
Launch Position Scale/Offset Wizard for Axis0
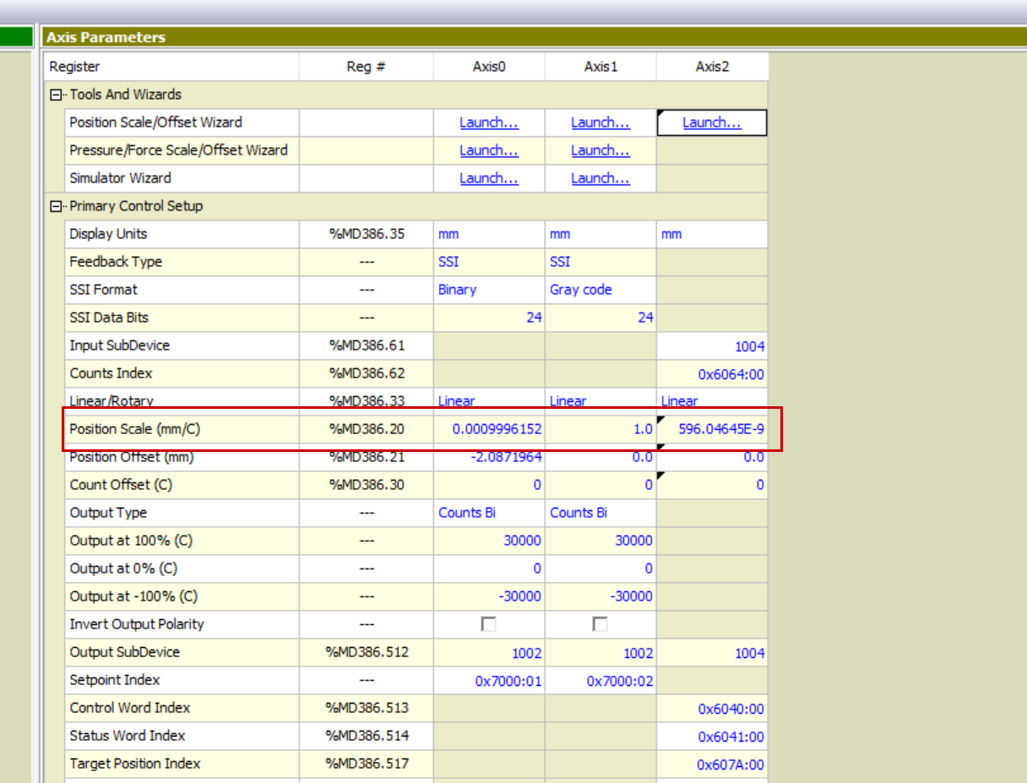tap(489, 122)
